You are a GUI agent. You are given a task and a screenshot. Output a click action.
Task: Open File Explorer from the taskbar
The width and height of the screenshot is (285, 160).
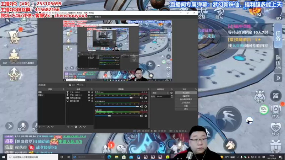(x=116, y=157)
